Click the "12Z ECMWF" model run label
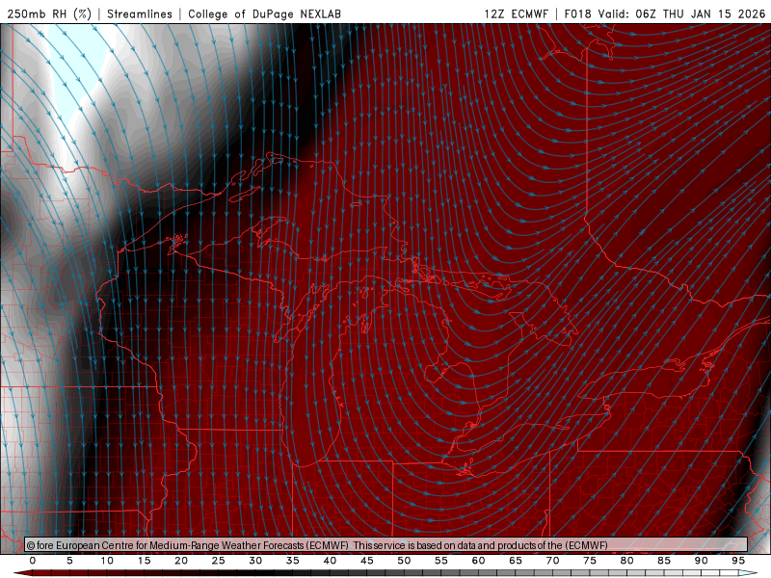771x578 pixels. coord(516,13)
